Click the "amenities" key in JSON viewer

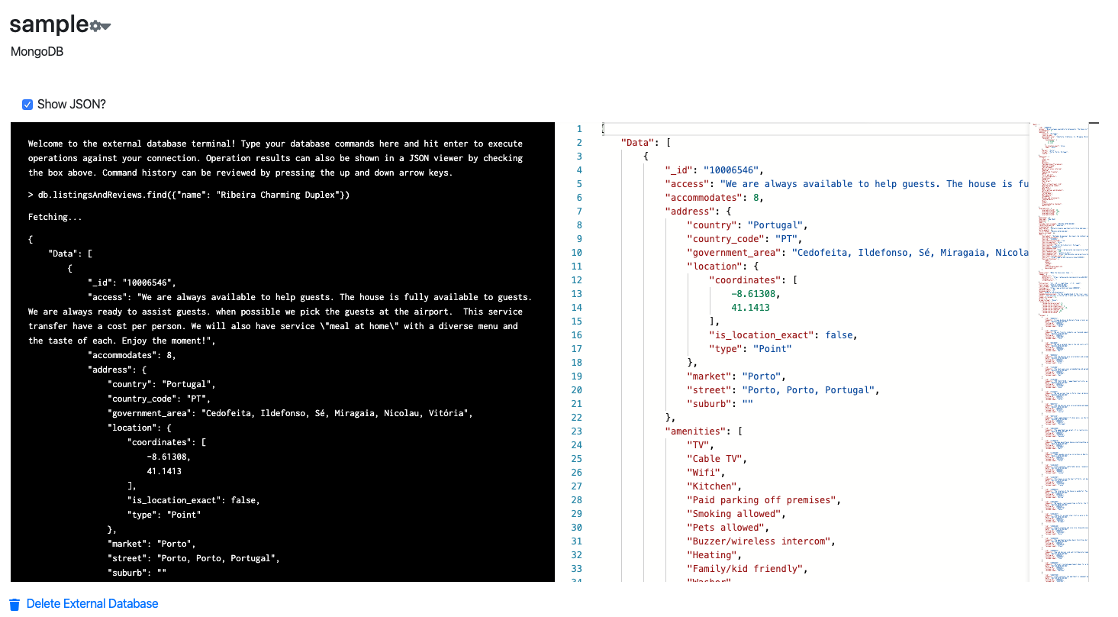pyautogui.click(x=696, y=431)
